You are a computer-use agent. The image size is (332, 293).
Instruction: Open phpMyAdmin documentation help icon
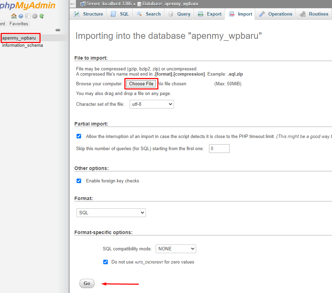21,16
